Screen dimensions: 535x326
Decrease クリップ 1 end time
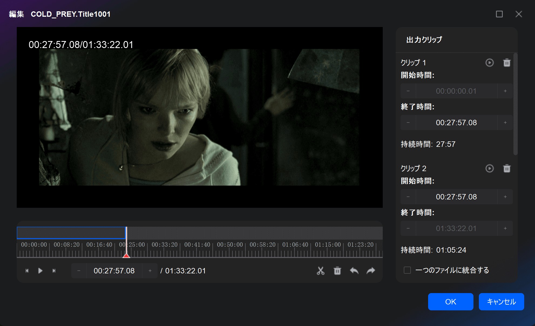[408, 123]
